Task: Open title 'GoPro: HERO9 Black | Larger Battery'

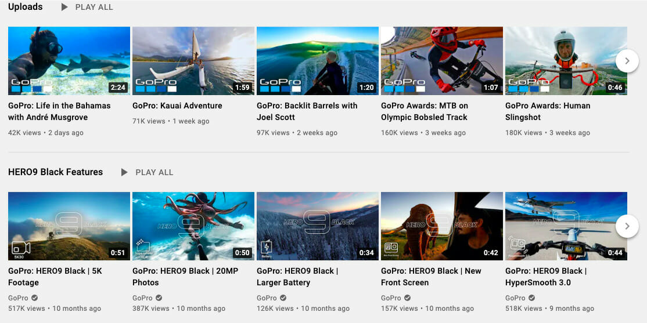Action: coord(297,277)
